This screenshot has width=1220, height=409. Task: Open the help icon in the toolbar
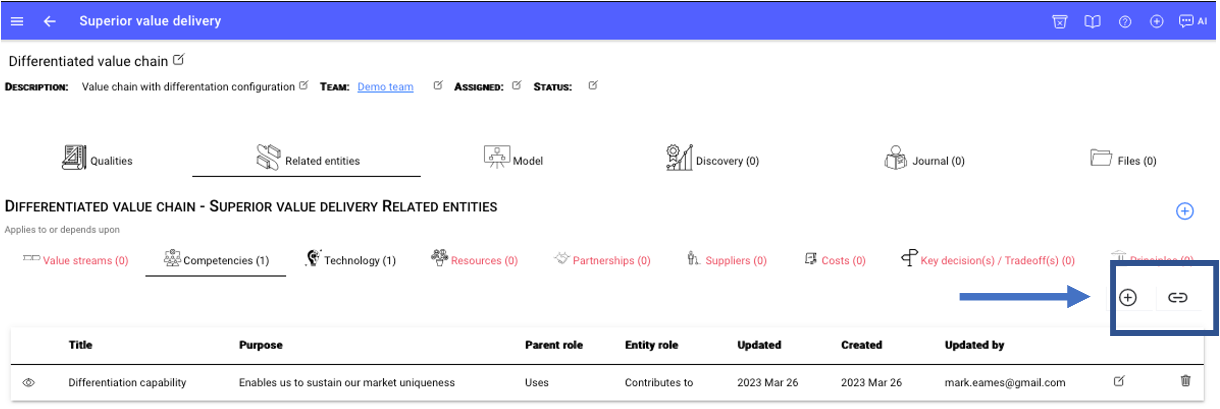1125,21
